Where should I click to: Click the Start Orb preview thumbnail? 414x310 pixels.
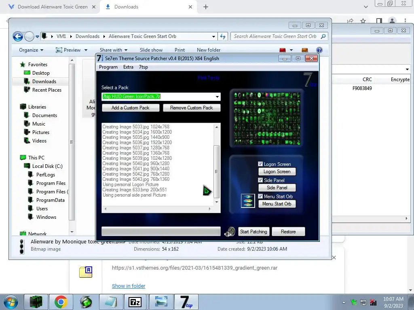pos(248,201)
